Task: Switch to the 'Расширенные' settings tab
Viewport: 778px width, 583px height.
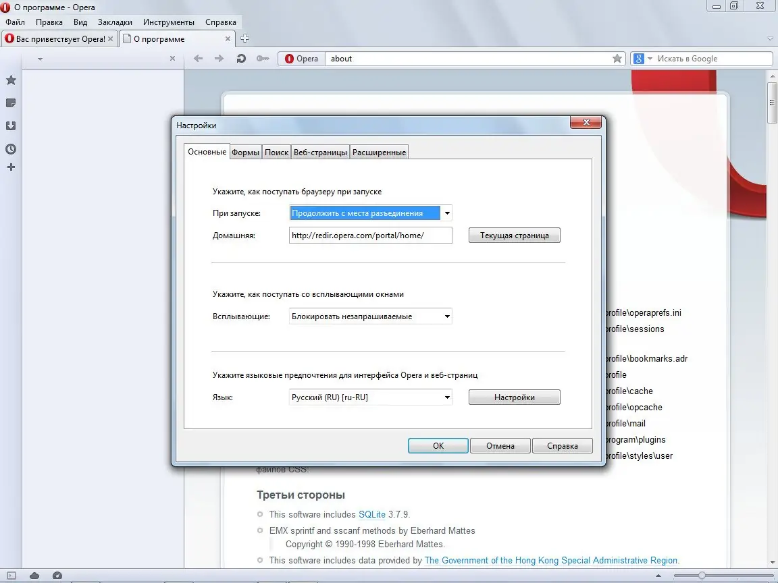Action: point(379,152)
